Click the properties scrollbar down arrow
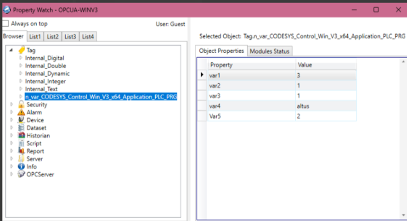Viewport: 407px width, 221px height. 403,215
